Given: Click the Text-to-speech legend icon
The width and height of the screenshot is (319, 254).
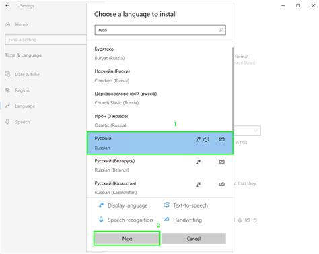Looking at the screenshot, I should (166, 205).
